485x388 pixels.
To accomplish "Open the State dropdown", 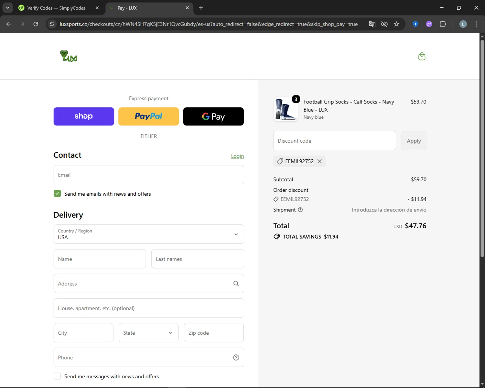I will [x=148, y=333].
